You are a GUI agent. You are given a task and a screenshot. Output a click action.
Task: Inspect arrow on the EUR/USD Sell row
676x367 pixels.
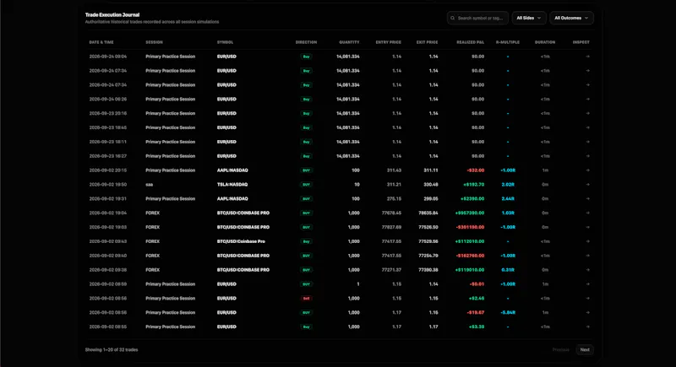[x=587, y=298]
